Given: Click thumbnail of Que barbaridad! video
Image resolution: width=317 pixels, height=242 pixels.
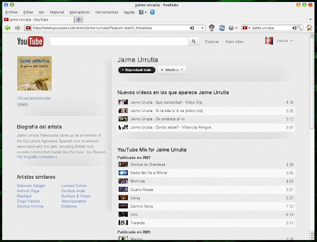Looking at the screenshot, I should pyautogui.click(x=123, y=102).
